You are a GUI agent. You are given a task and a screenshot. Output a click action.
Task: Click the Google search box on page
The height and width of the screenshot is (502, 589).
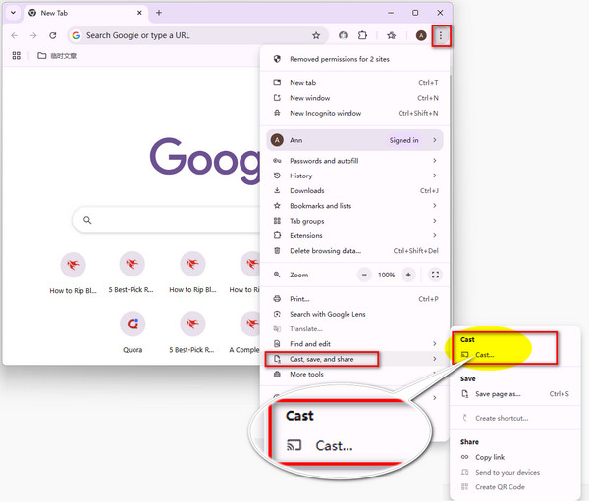point(167,220)
